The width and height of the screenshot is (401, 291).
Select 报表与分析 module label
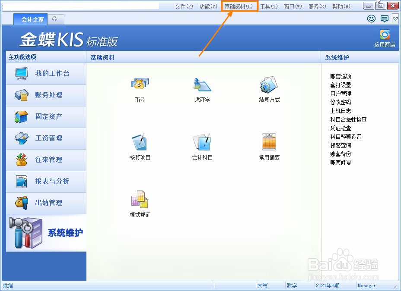(x=52, y=181)
